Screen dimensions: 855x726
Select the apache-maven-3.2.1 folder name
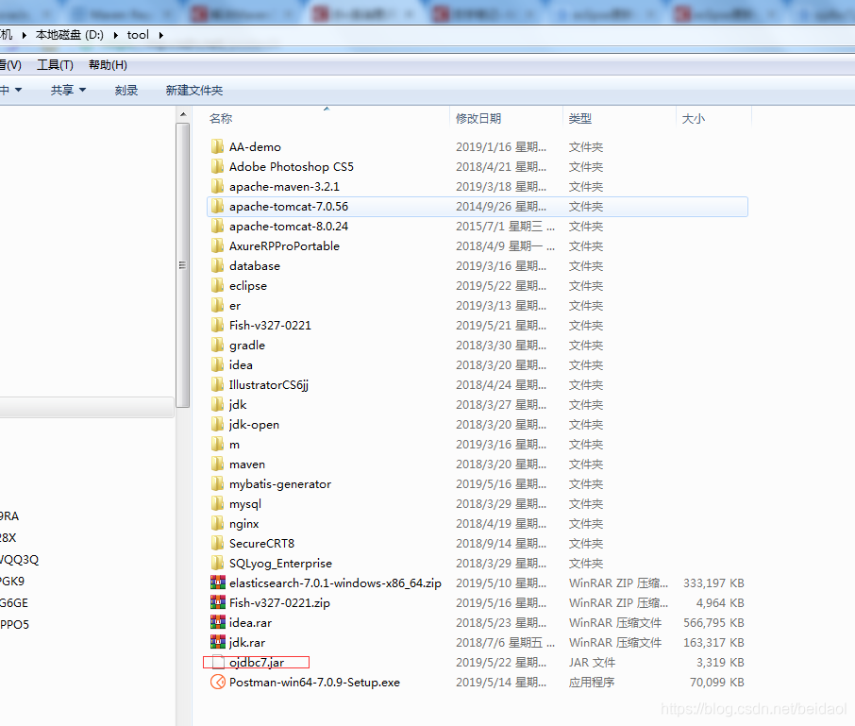[x=284, y=187]
